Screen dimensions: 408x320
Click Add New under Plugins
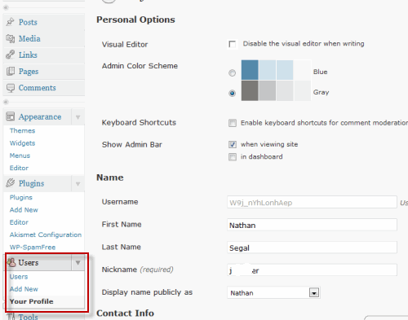click(24, 210)
